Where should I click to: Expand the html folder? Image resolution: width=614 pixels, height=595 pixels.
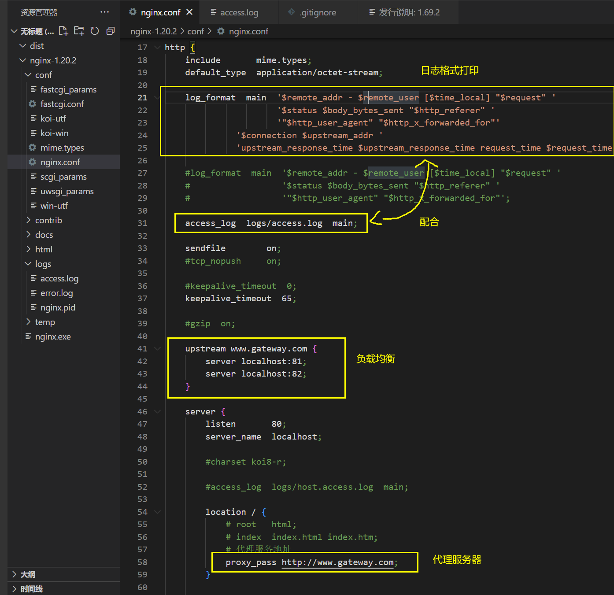click(x=28, y=249)
